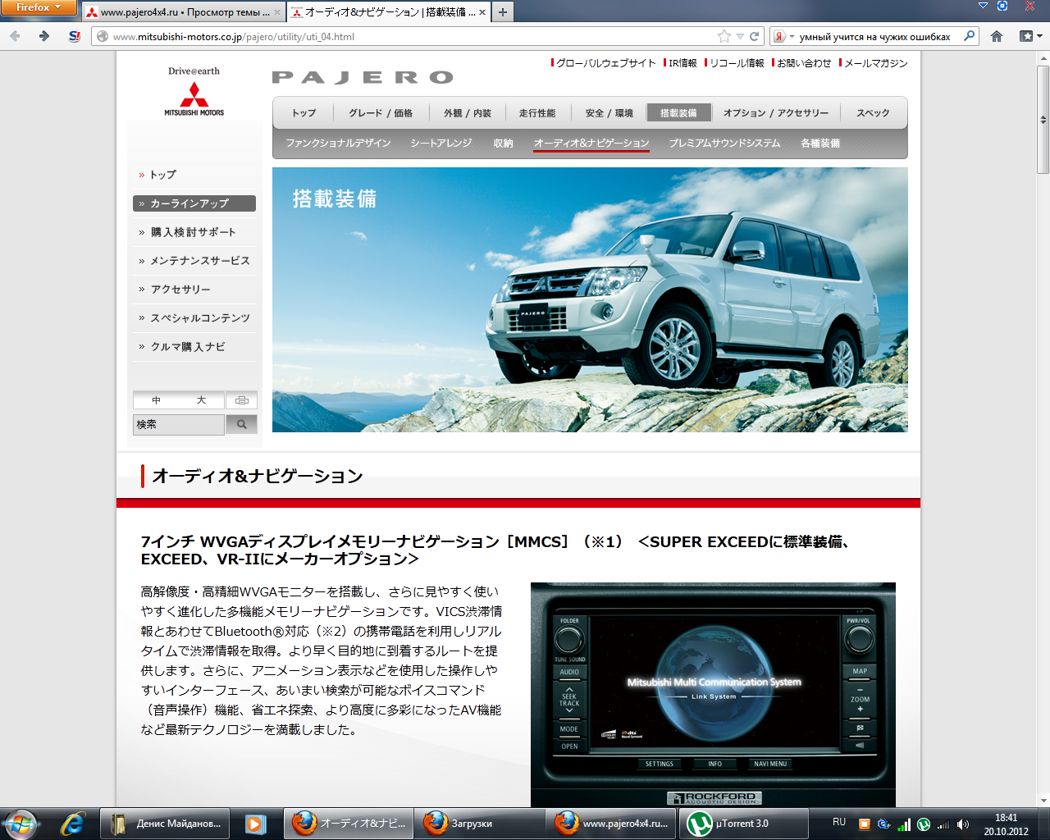This screenshot has width=1050, height=840.
Task: Click the magnifier button beside the 検索 field
Action: 241,424
